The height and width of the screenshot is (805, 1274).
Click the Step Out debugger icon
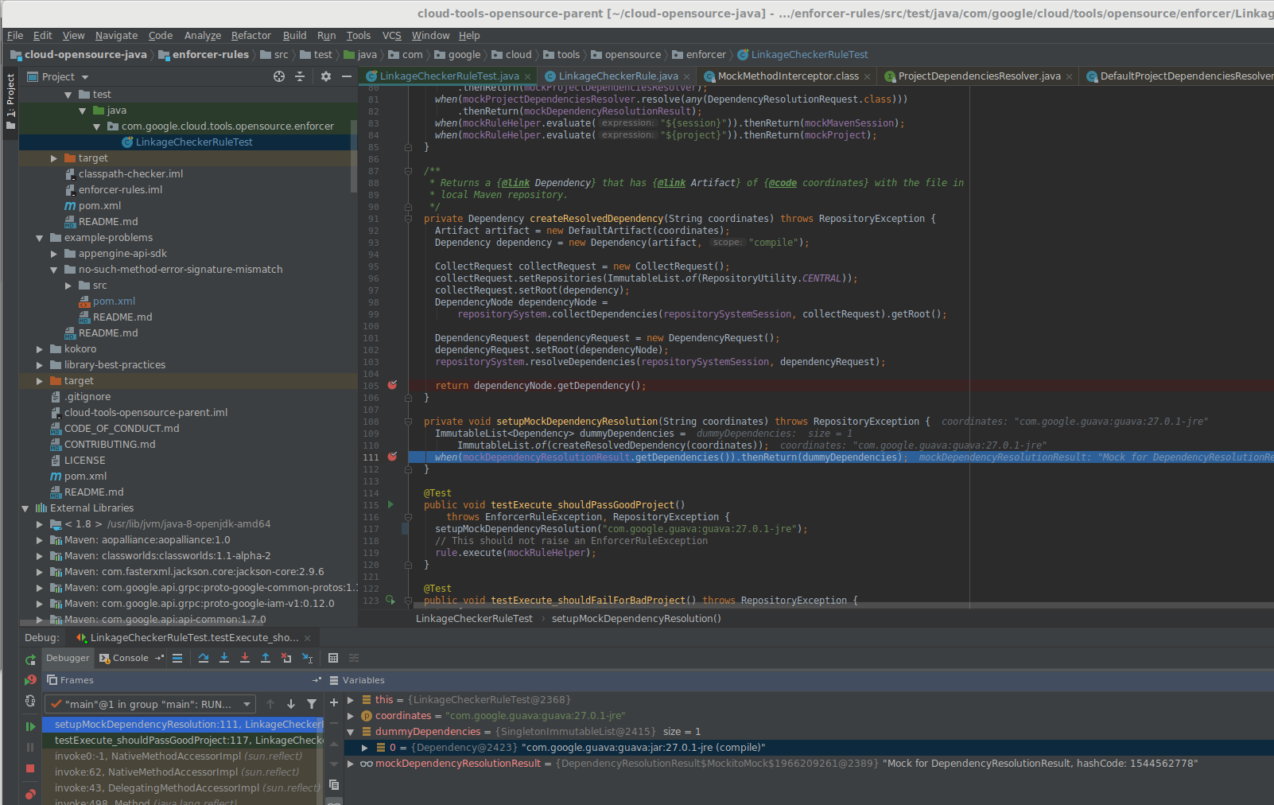click(x=267, y=658)
